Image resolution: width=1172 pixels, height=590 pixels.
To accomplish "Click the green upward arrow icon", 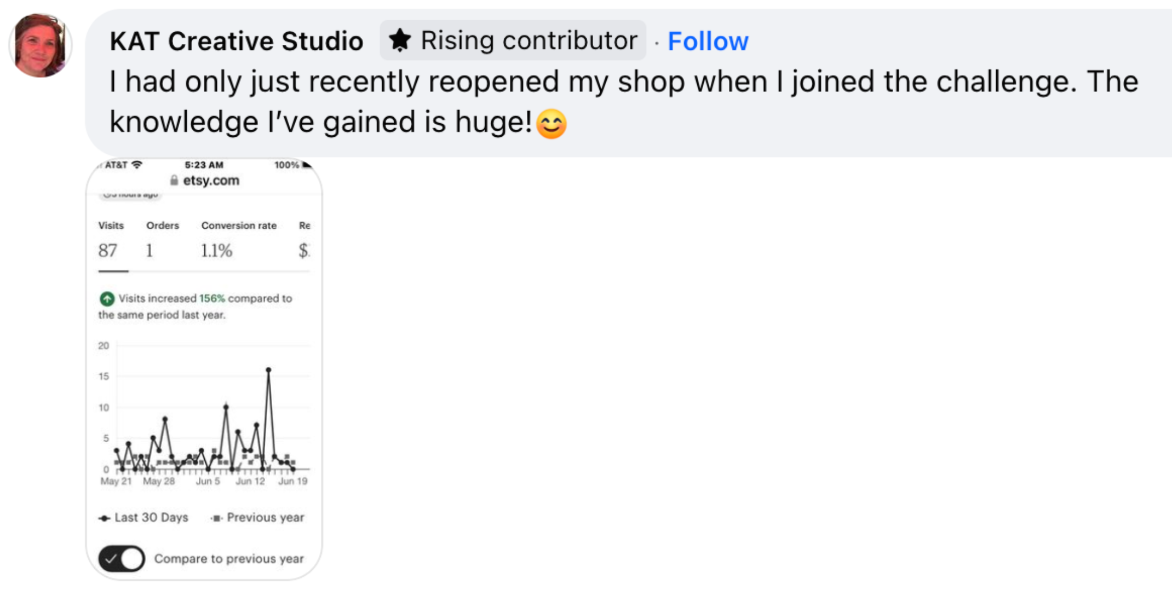I will click(x=107, y=299).
